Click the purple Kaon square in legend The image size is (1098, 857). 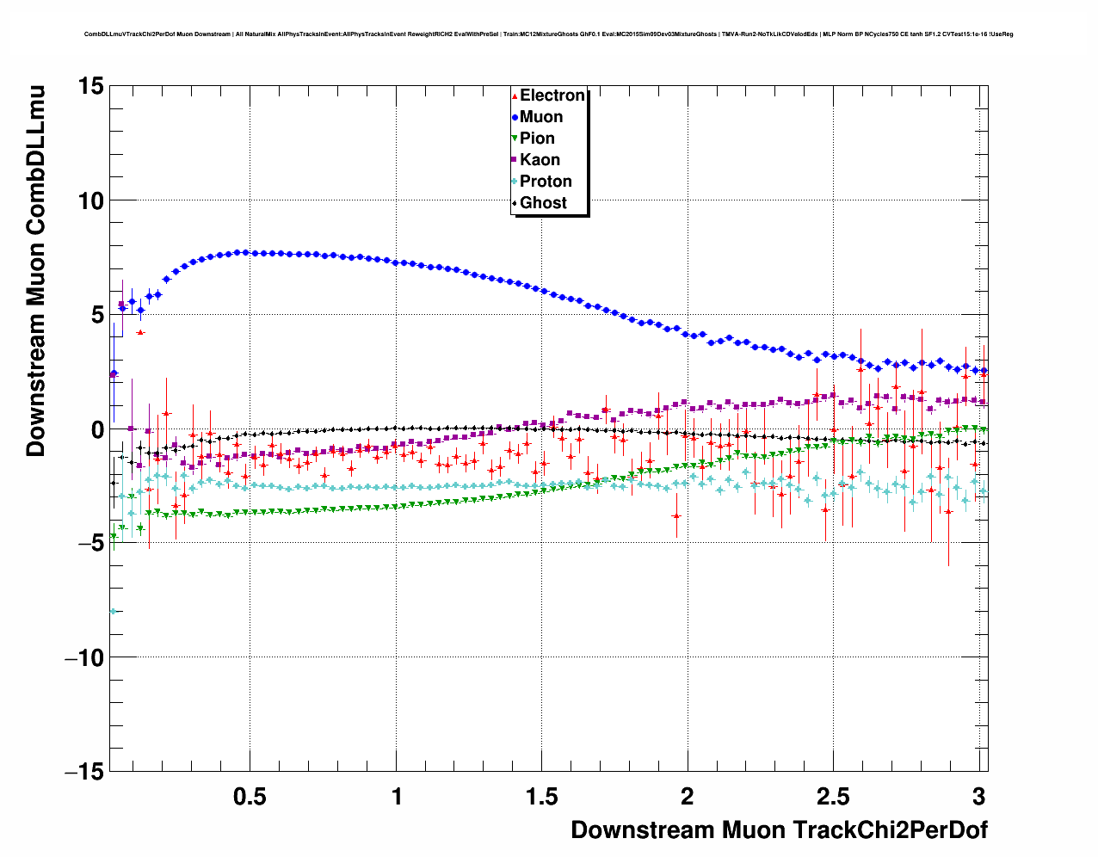click(515, 160)
